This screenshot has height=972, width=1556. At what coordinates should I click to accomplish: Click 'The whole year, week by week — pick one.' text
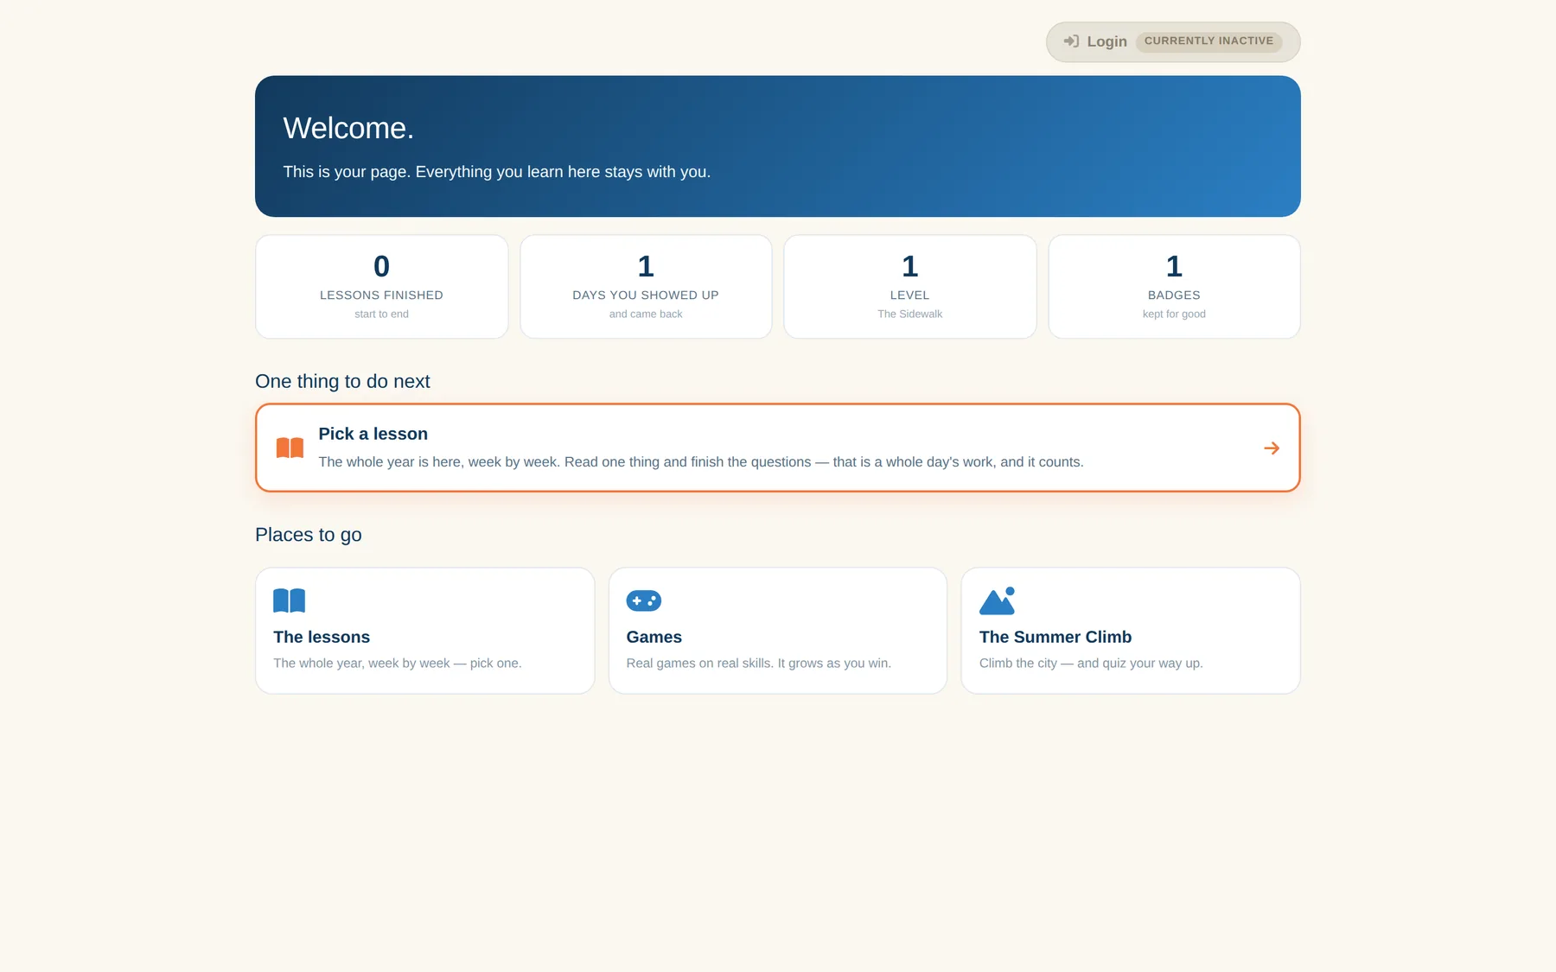pyautogui.click(x=398, y=664)
